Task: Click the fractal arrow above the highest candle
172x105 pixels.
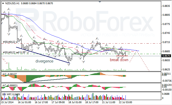Action: [9, 9]
